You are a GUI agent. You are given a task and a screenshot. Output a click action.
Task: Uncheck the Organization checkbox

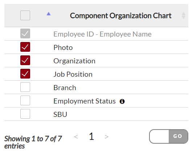25,60
